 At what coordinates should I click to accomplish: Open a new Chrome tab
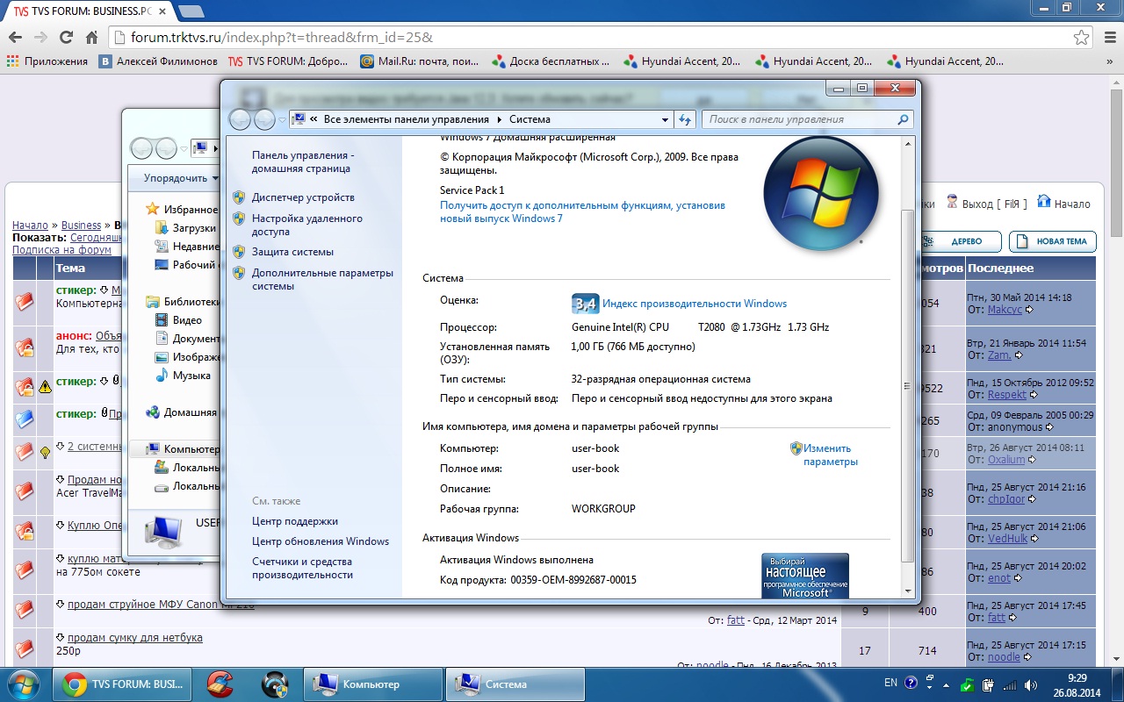pyautogui.click(x=191, y=11)
